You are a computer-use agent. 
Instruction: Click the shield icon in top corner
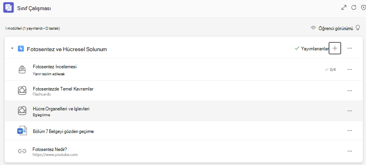[363, 8]
